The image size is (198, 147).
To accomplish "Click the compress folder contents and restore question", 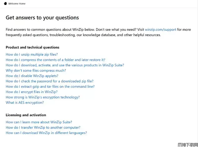I will click(x=55, y=60).
